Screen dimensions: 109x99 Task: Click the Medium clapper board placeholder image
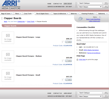click(x=8, y=57)
